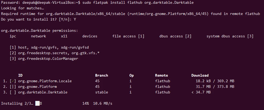Click the 14% install progress indicator

click(86, 103)
